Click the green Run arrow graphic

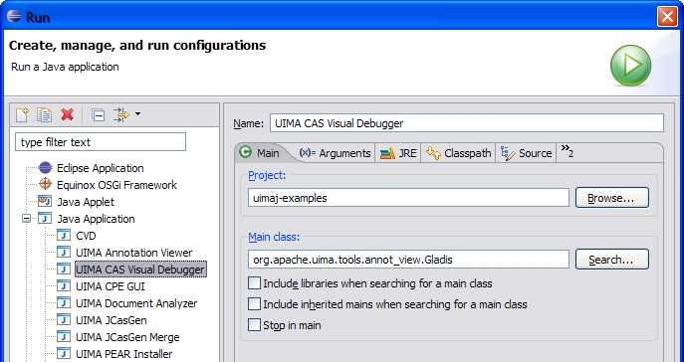click(630, 66)
